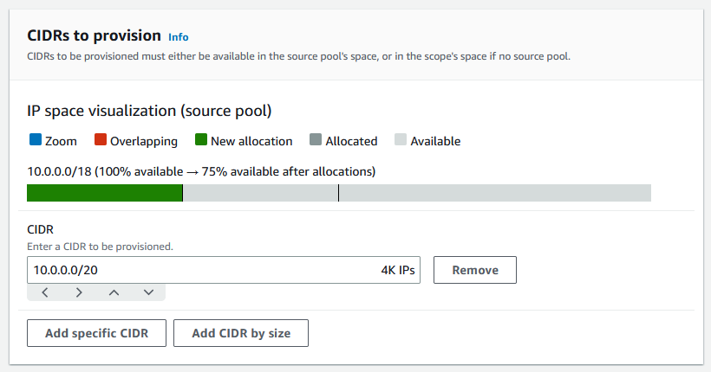This screenshot has height=372, width=711.
Task: Open the Info link beside CIDRs to provision
Action: tap(179, 37)
